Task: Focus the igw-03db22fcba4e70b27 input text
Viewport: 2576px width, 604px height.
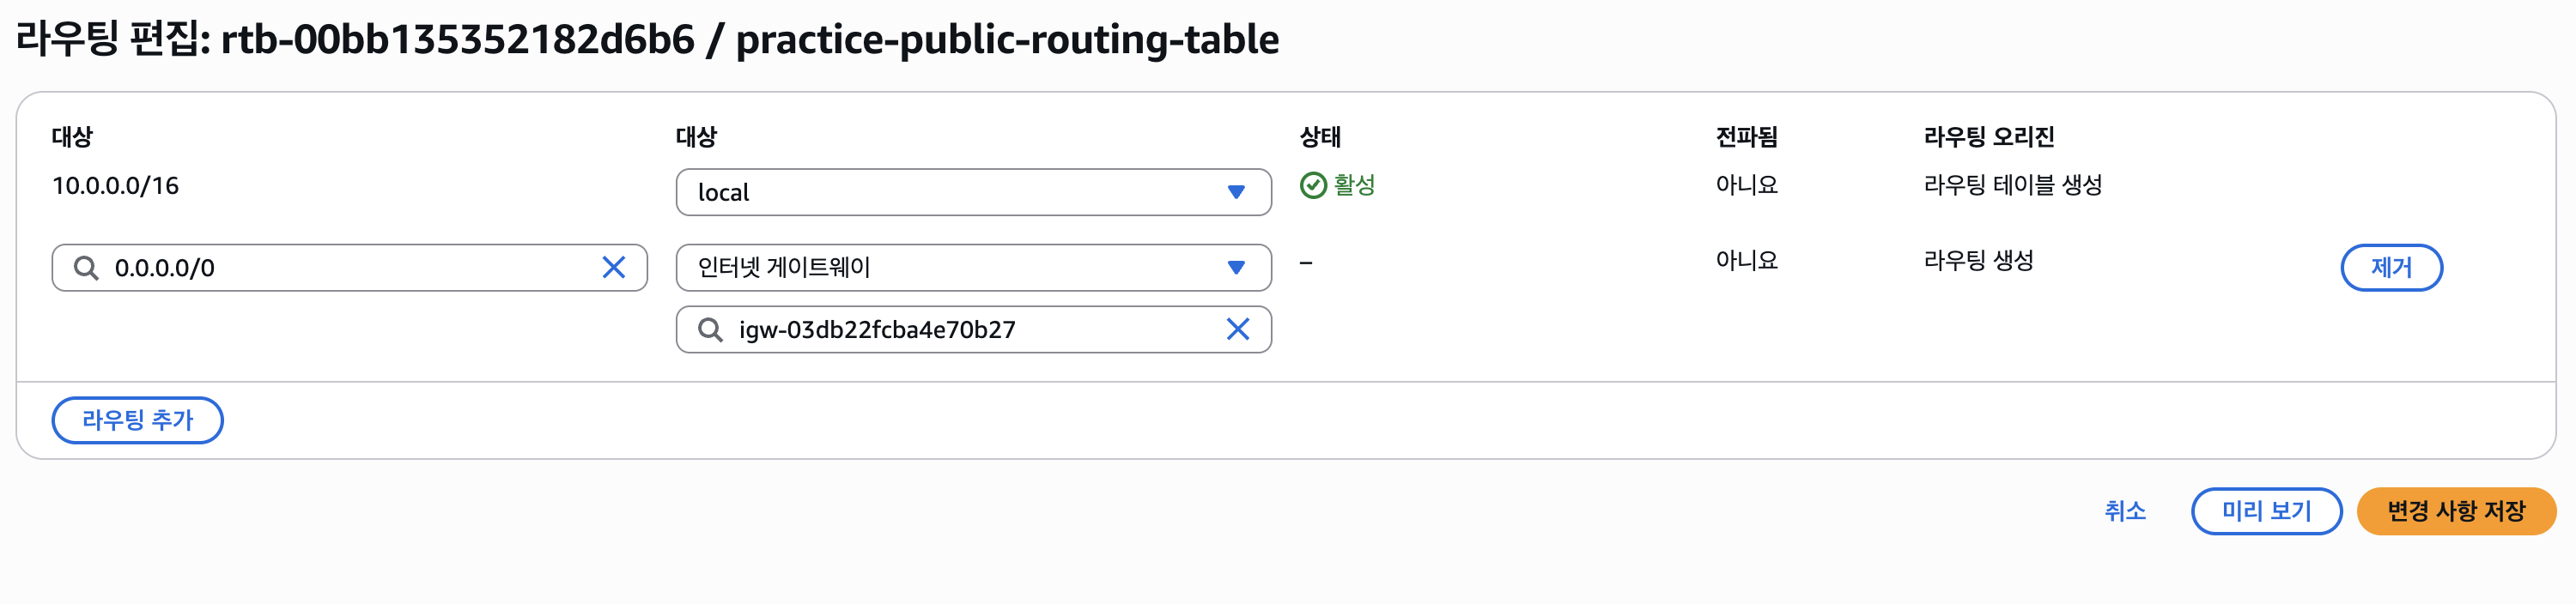Action: click(x=877, y=329)
